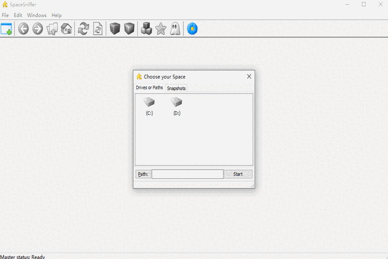The width and height of the screenshot is (388, 259).
Task: Go forward with the right arrow icon
Action: [x=38, y=29]
